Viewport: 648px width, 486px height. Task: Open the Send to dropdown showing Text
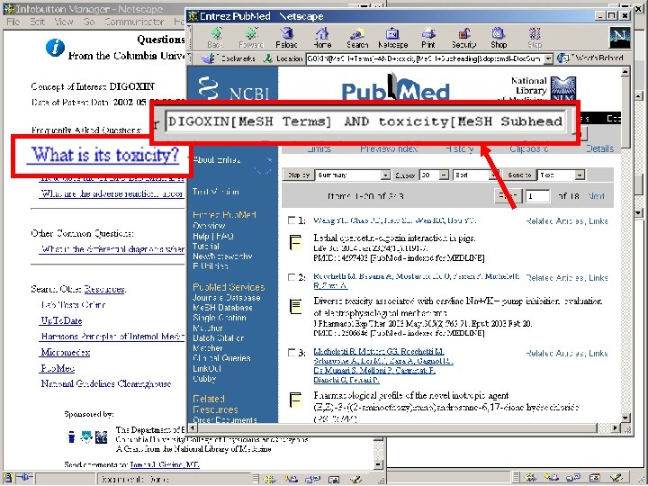point(561,175)
